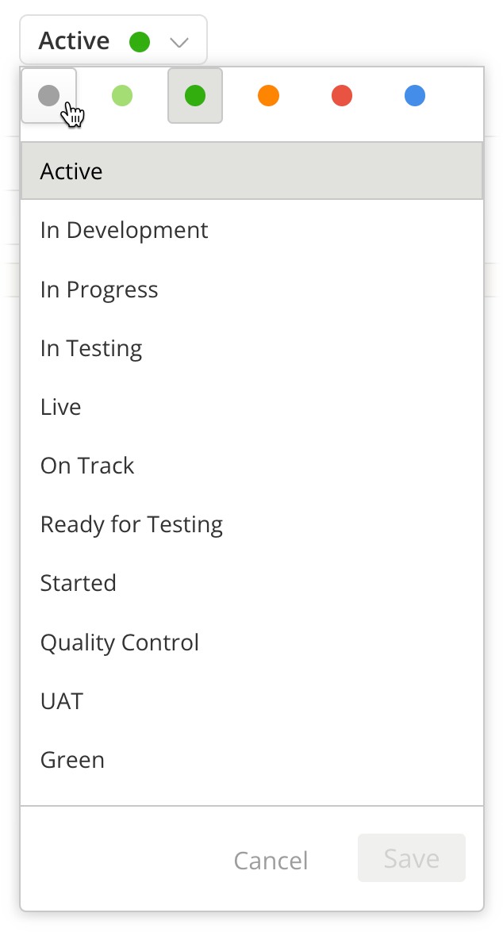Cancel the status change

tap(271, 861)
